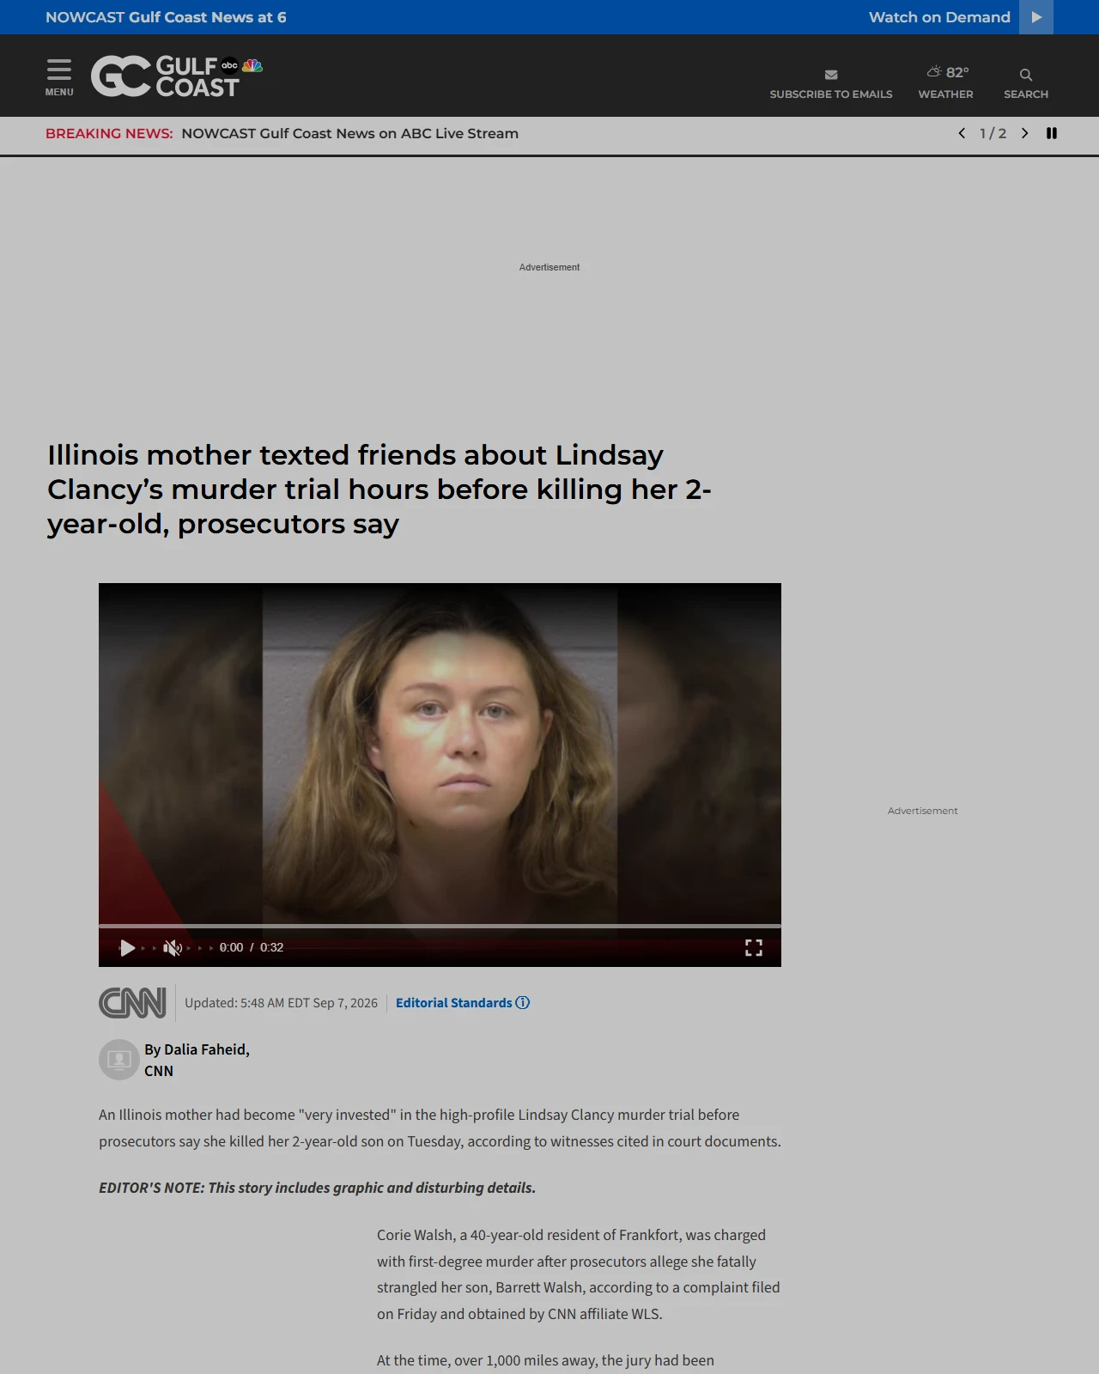Click the Watch on Demand play arrow
This screenshot has height=1374, width=1099.
pos(1036,17)
